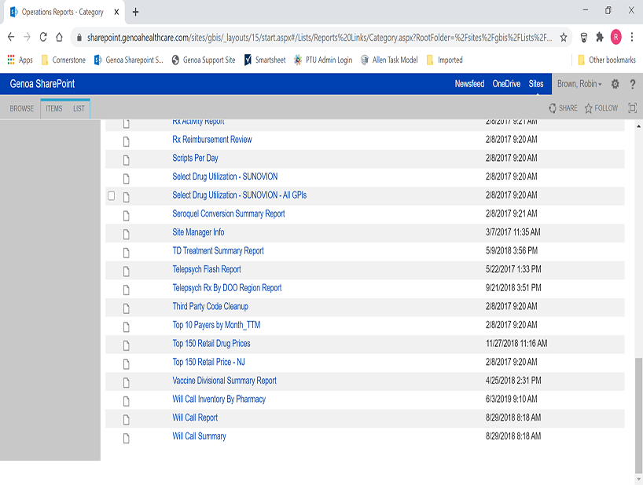Viewport: 643px width, 485px height.
Task: Click the back navigation arrow
Action: click(11, 36)
